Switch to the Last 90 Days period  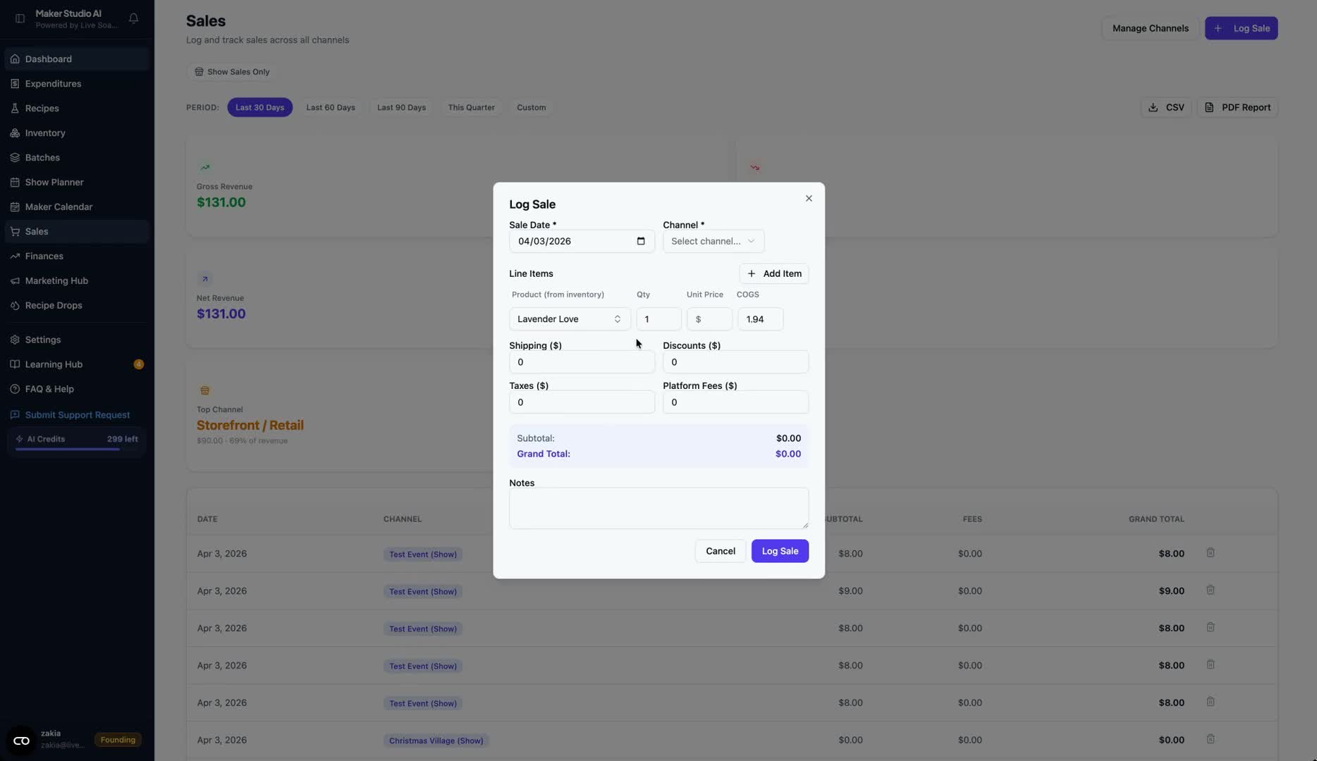click(x=400, y=107)
